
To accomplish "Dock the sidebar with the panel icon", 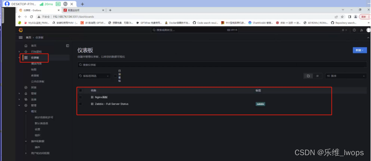I will pos(67,45).
